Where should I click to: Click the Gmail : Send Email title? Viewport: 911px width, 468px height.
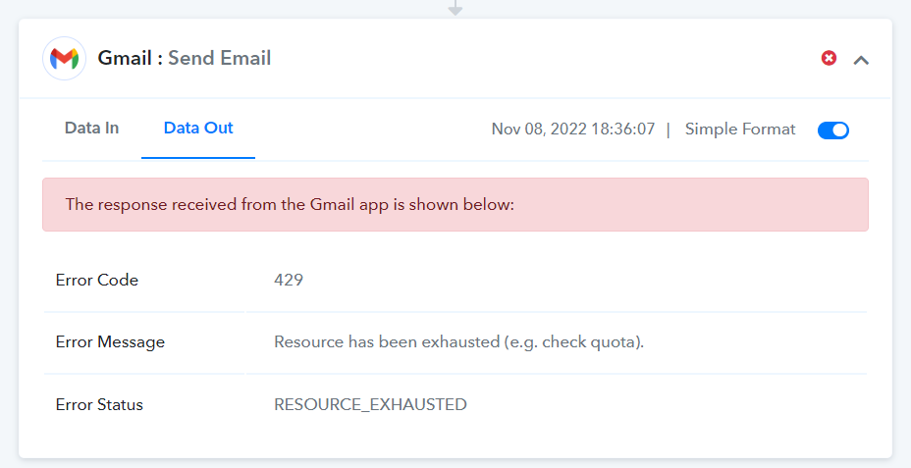point(185,58)
